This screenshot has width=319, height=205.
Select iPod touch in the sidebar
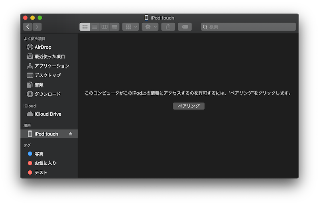pos(49,134)
